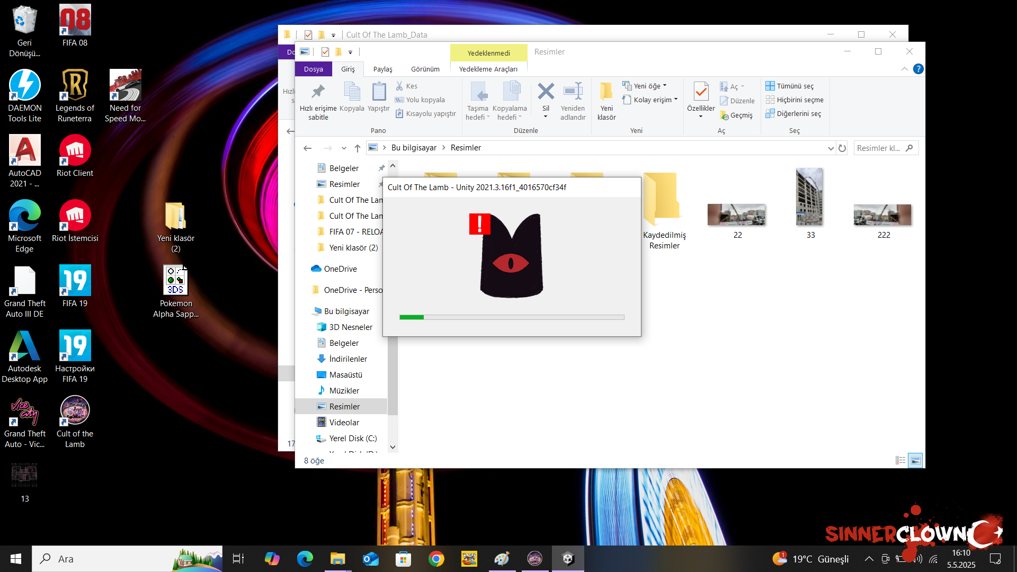This screenshot has height=572, width=1017.
Task: Open Google Chrome from the taskbar
Action: point(436,559)
